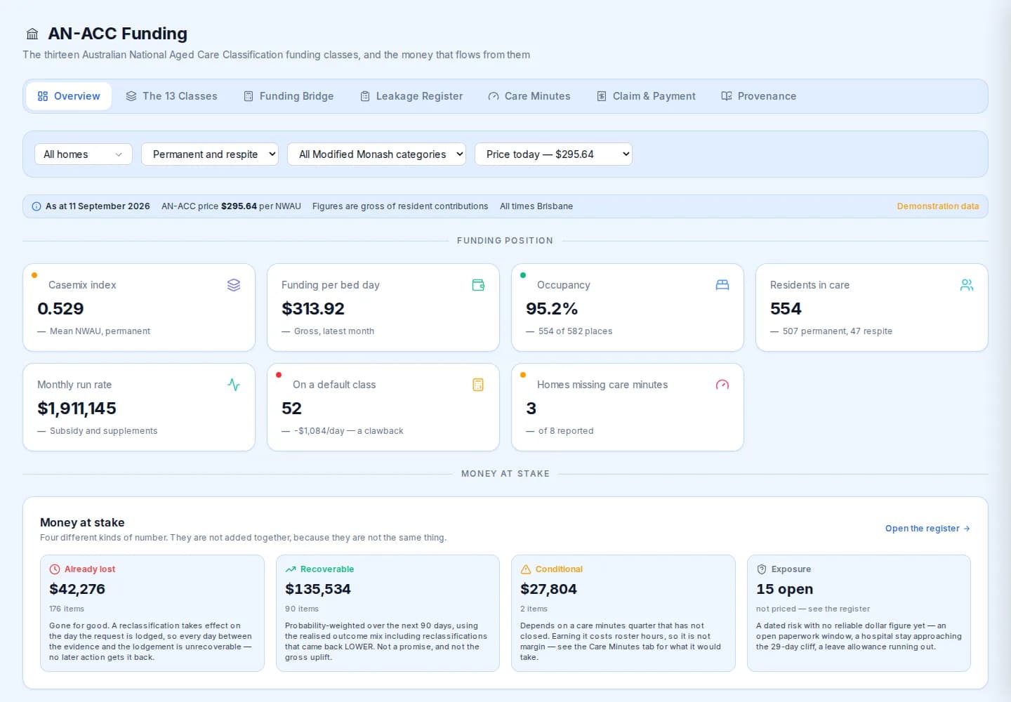Viewport: 1011px width, 702px height.
Task: Open the Price today $295.64 dropdown
Action: (x=553, y=154)
